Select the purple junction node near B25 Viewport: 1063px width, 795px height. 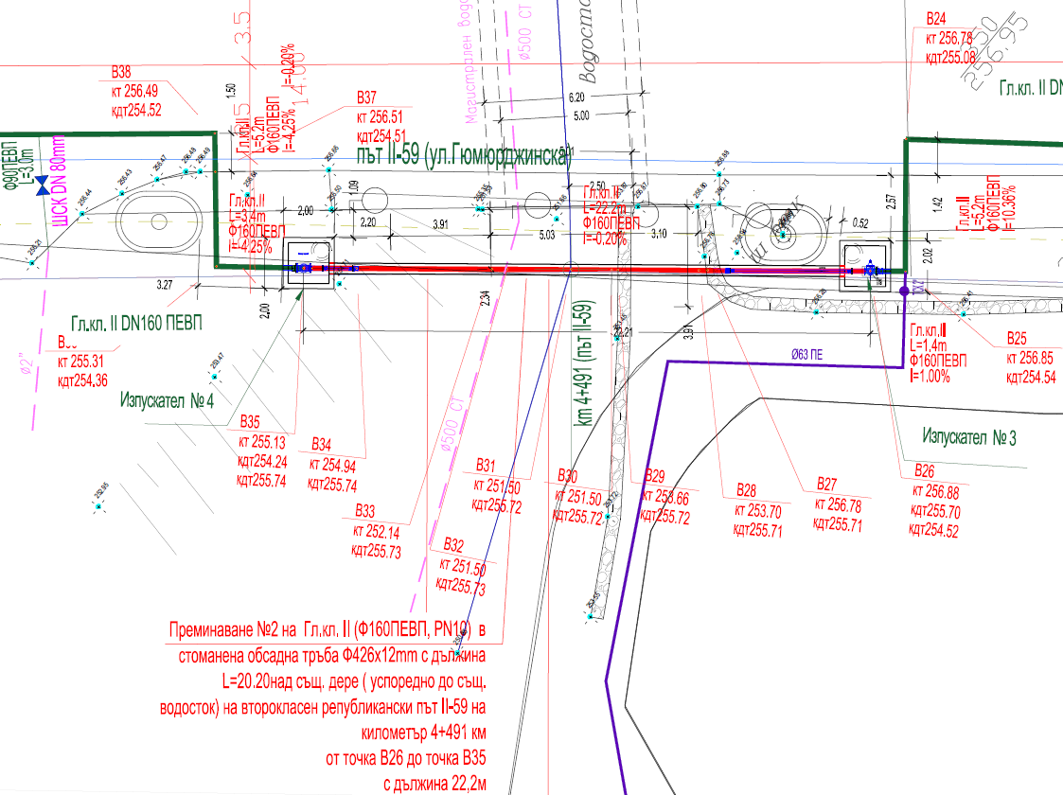(904, 291)
